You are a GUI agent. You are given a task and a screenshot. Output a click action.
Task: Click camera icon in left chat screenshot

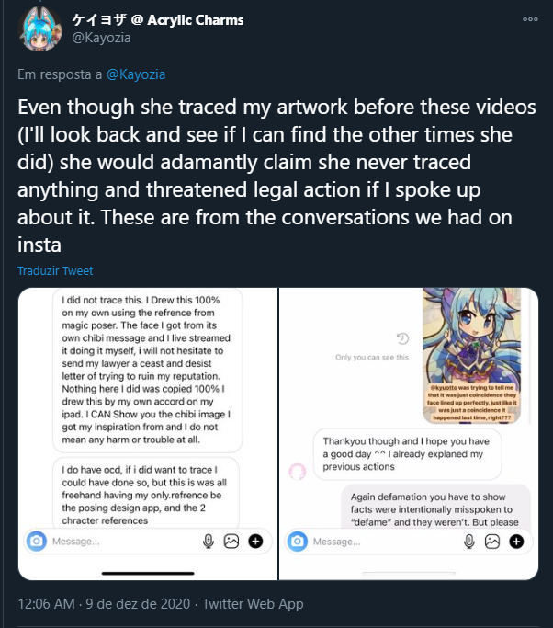[x=37, y=541]
